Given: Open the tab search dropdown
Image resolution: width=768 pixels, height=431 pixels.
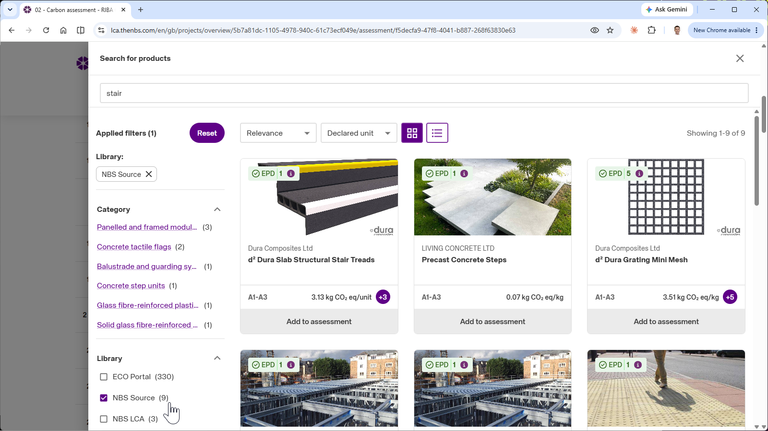Looking at the screenshot, I should click(10, 10).
